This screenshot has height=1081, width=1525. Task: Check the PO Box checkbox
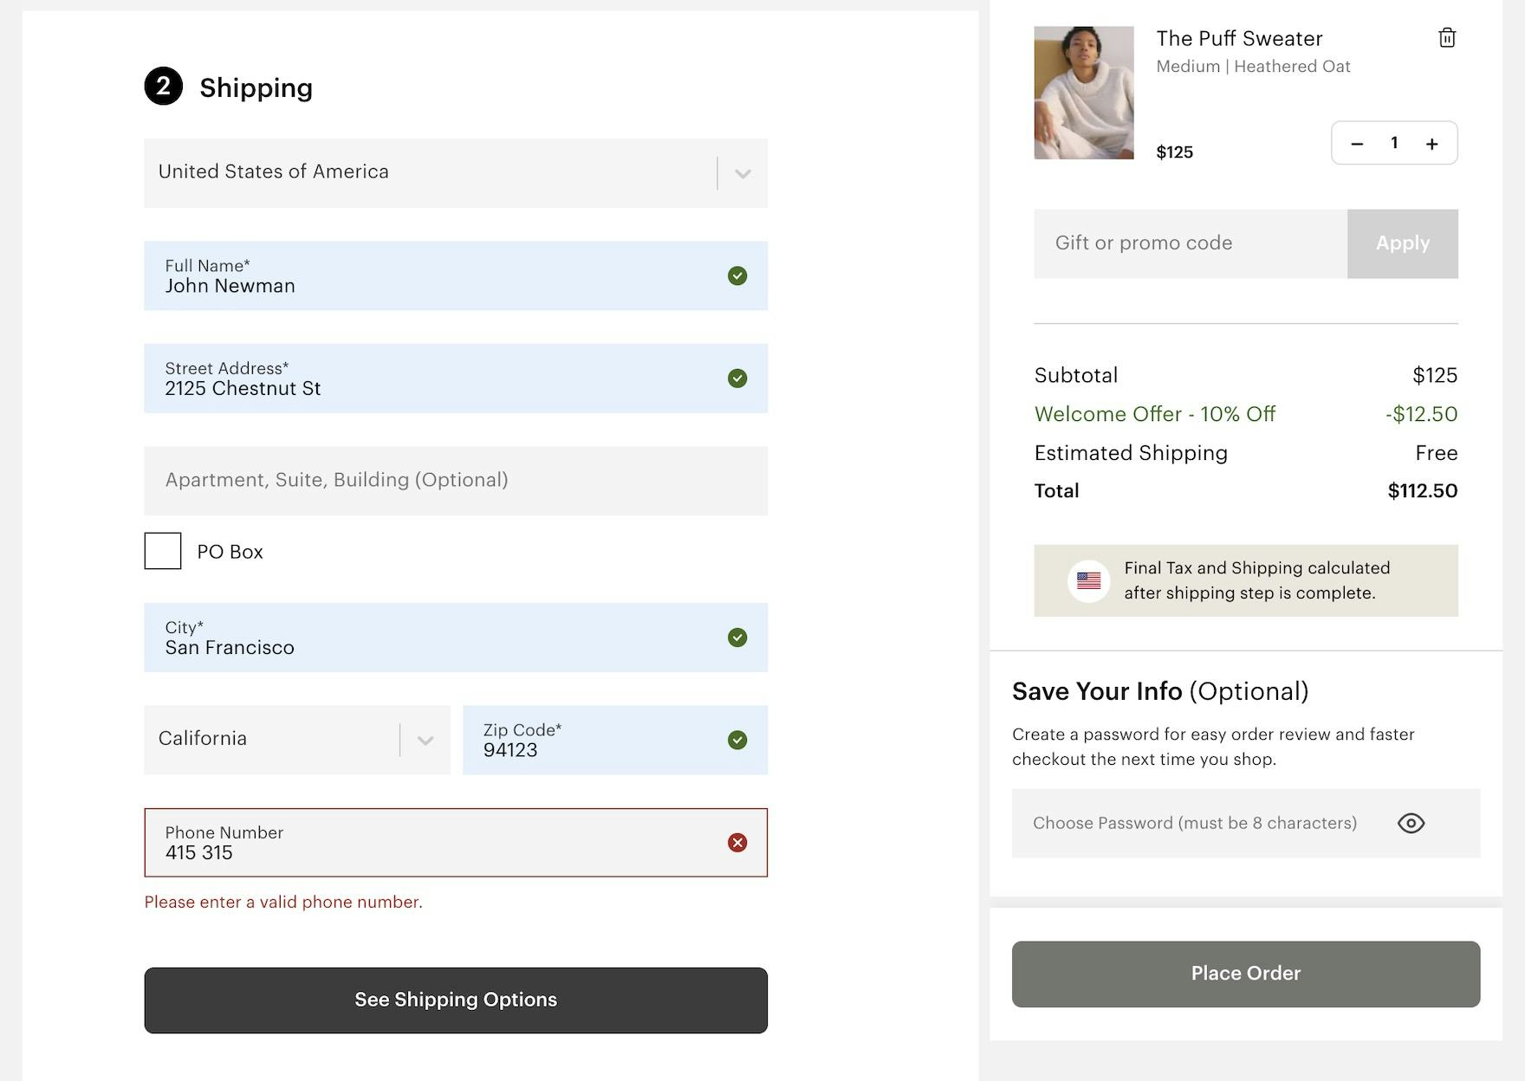click(x=163, y=551)
